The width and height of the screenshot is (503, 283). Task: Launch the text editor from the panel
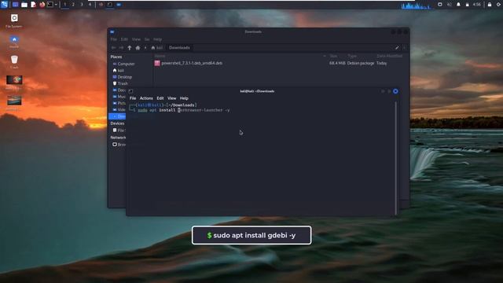(33, 5)
